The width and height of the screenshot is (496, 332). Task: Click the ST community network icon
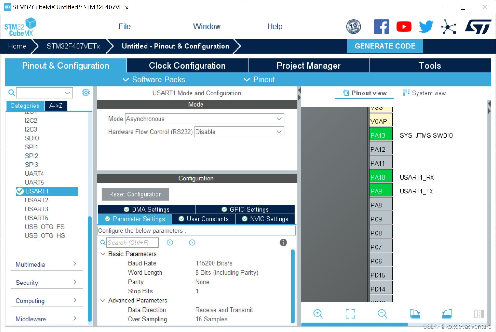(x=449, y=27)
